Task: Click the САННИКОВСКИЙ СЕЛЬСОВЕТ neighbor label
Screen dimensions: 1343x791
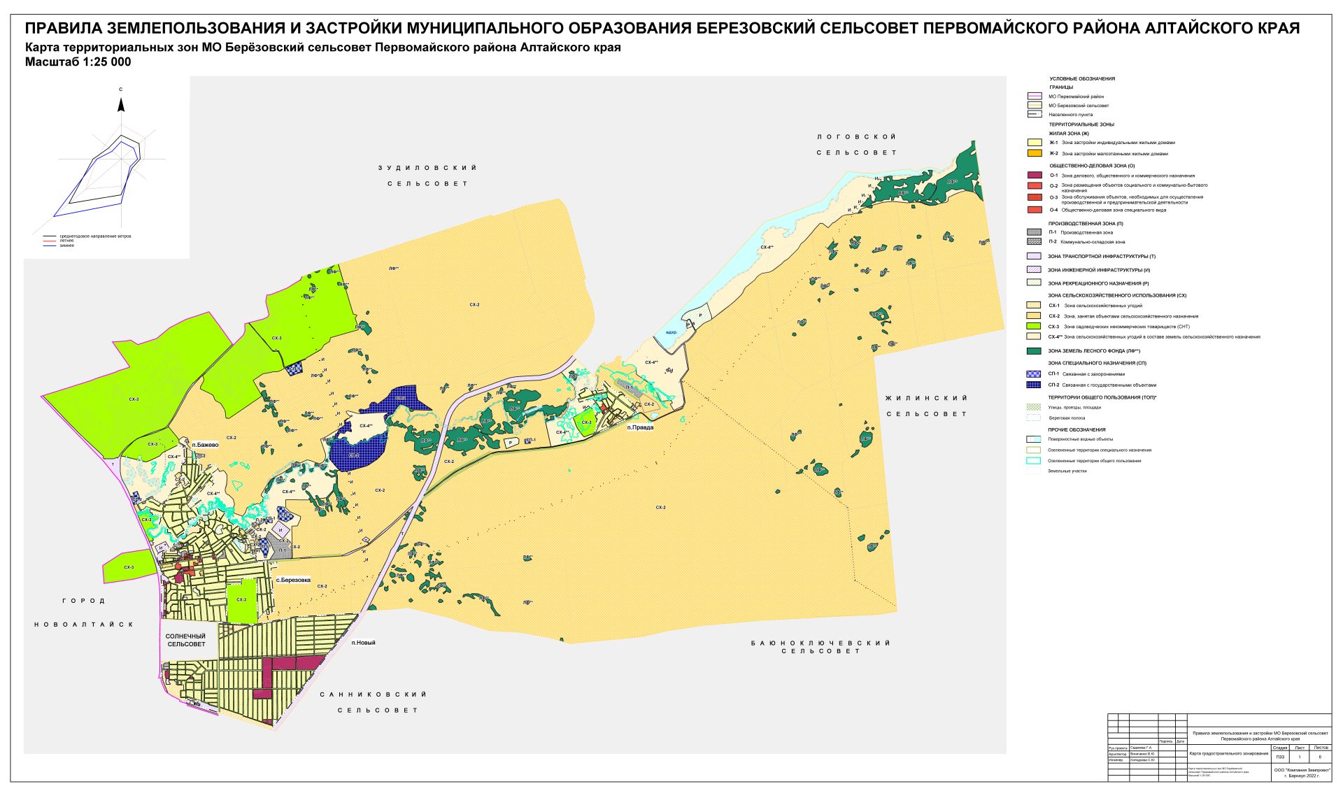Action: coord(374,702)
